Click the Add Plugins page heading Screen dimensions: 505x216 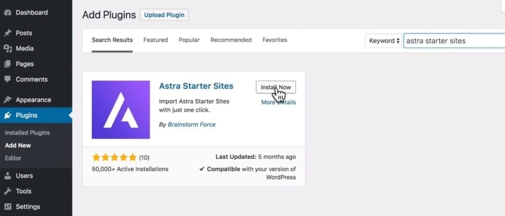pyautogui.click(x=109, y=15)
